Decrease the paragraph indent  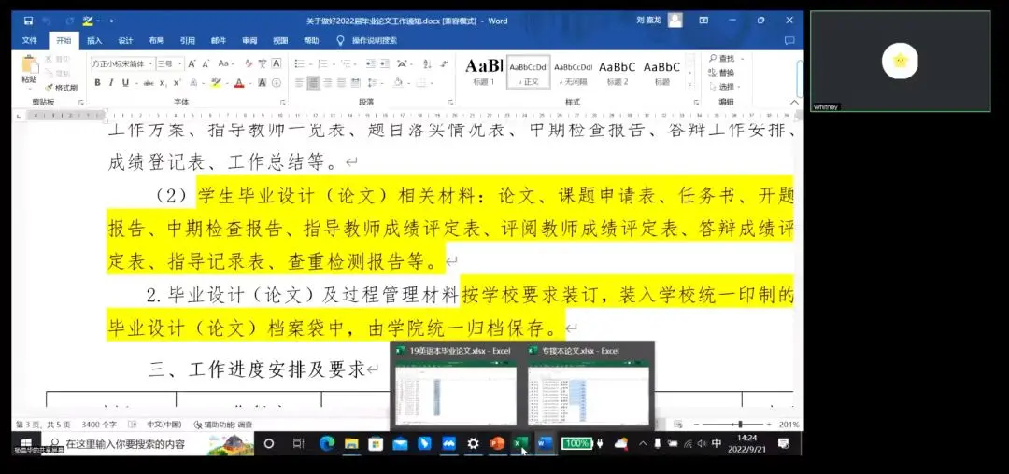pos(370,63)
